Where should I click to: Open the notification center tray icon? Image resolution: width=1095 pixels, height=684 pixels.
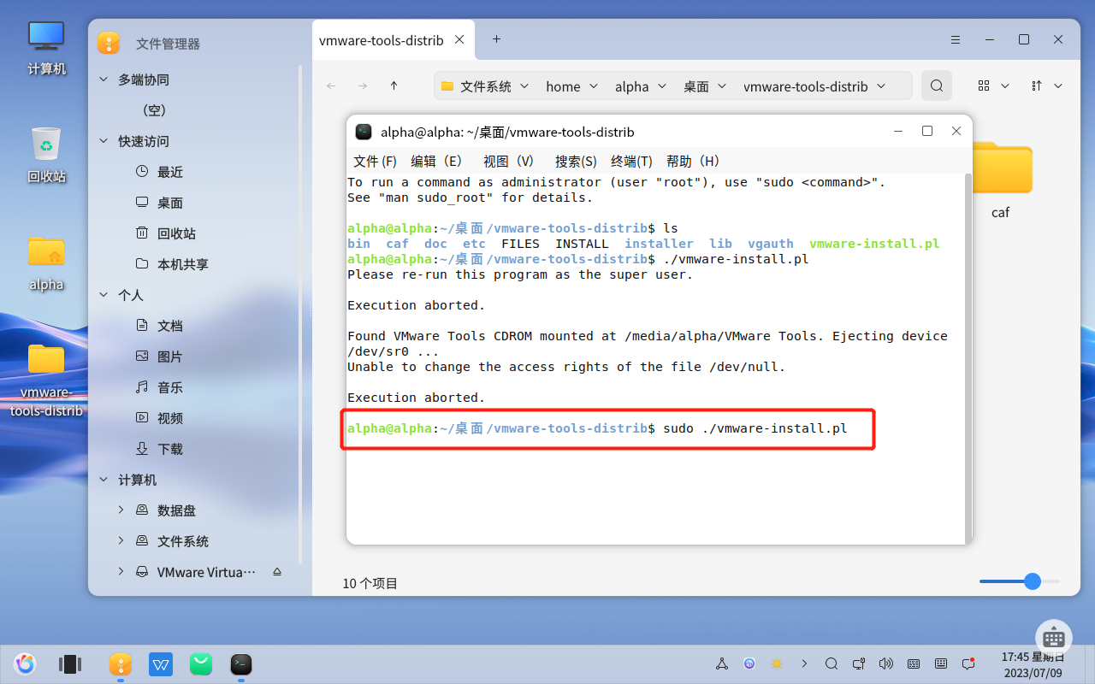coord(968,663)
